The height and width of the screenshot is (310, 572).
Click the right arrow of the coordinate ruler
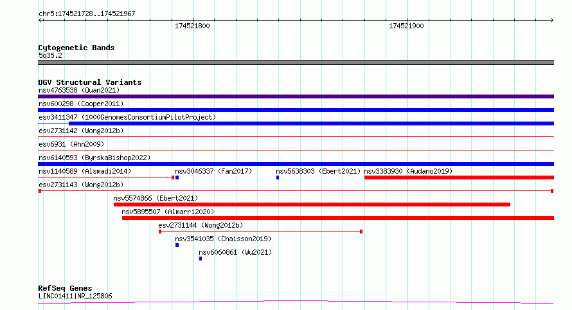tap(551, 21)
